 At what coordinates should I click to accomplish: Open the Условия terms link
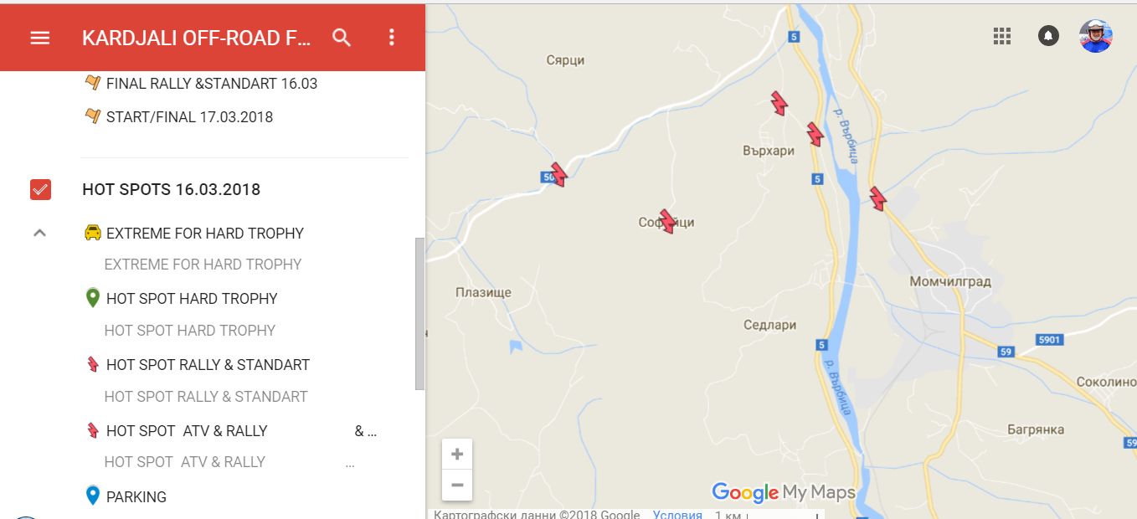677,515
